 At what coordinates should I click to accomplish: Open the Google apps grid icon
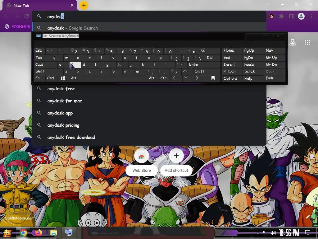coord(307,42)
